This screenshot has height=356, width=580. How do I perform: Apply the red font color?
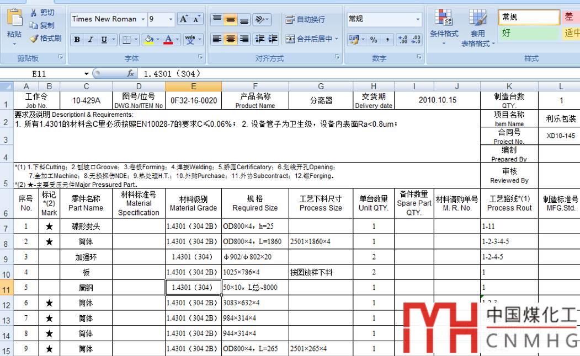pyautogui.click(x=168, y=39)
